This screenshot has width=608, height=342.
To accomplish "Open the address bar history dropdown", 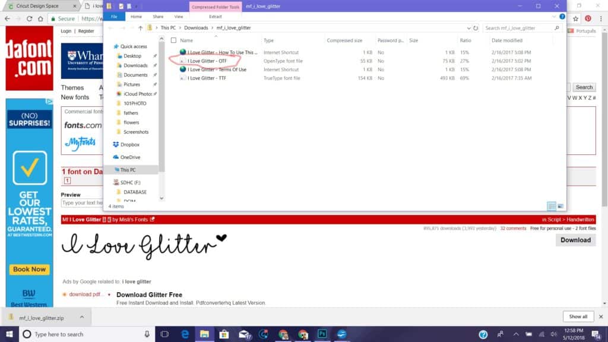I will pos(468,28).
